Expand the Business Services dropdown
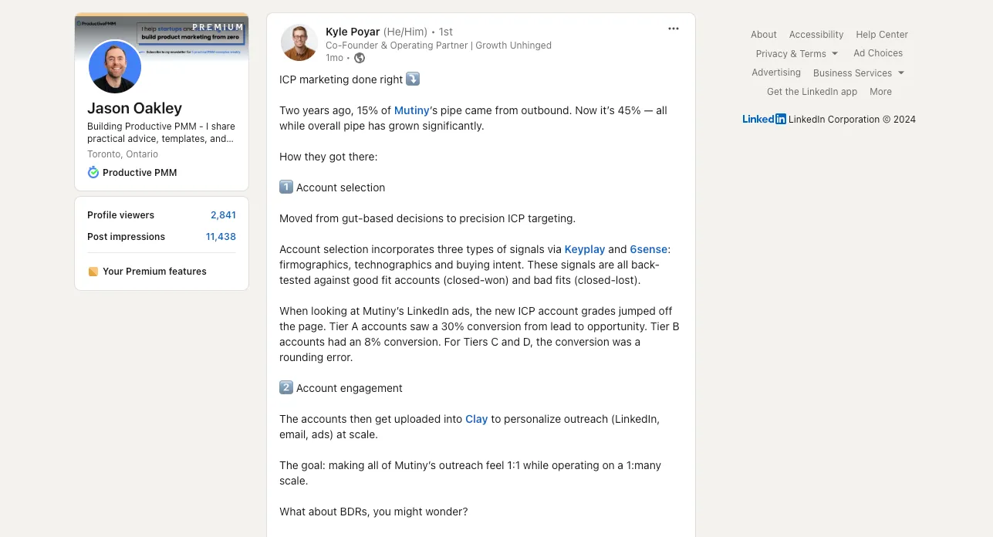The image size is (993, 537). tap(858, 73)
